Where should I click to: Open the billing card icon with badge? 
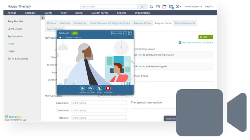coord(171,7)
